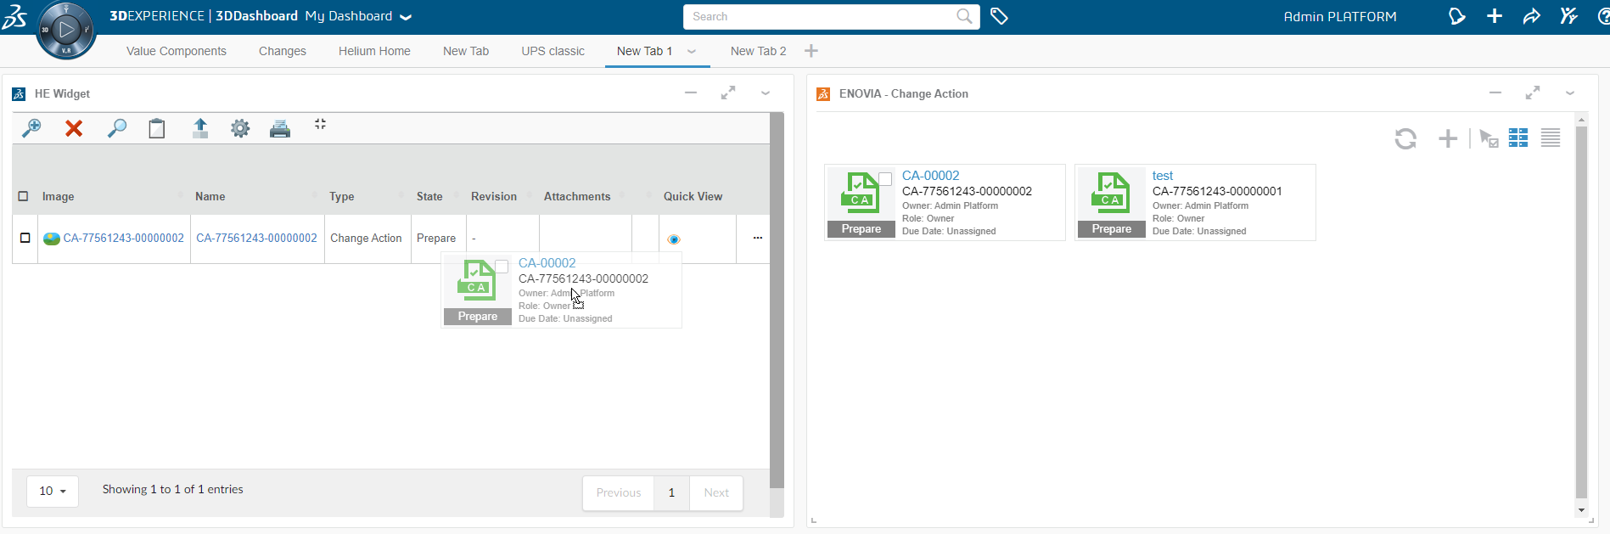
Task: Expand the HE Widget menu chevron
Action: tap(766, 93)
